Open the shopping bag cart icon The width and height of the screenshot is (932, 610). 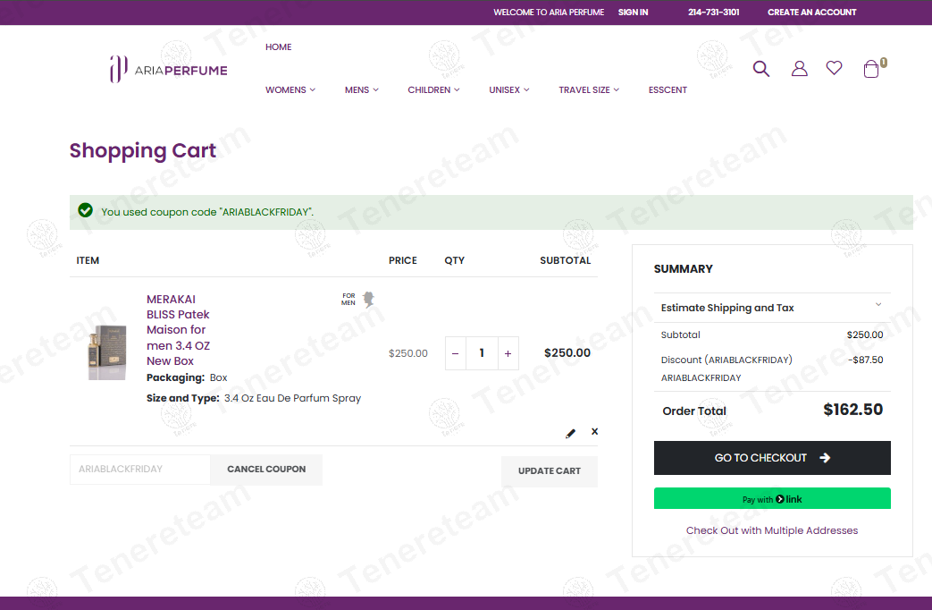click(871, 69)
